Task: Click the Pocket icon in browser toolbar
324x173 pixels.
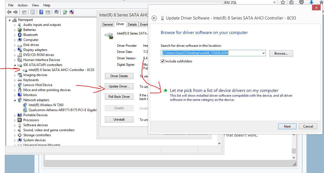Action: point(301,2)
